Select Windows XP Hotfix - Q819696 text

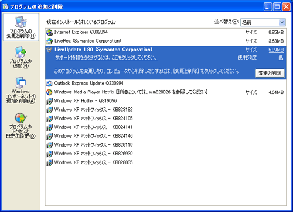pyautogui.click(x=86, y=101)
